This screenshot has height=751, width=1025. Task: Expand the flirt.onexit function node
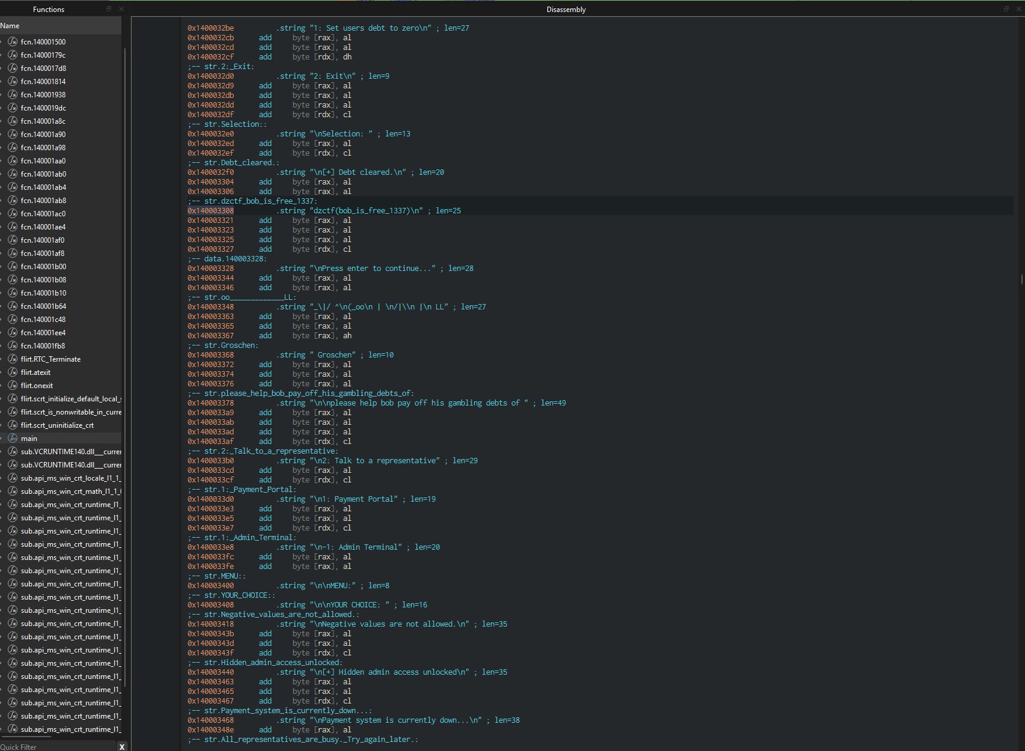(x=2, y=385)
